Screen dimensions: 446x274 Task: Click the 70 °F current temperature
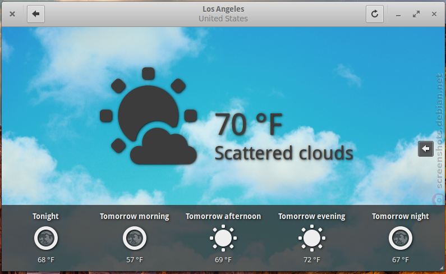pos(249,124)
